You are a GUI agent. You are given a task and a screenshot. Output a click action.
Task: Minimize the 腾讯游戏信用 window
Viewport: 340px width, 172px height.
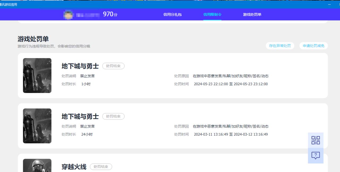click(x=329, y=5)
